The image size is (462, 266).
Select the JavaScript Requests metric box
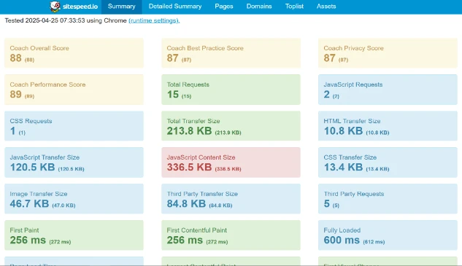388,90
